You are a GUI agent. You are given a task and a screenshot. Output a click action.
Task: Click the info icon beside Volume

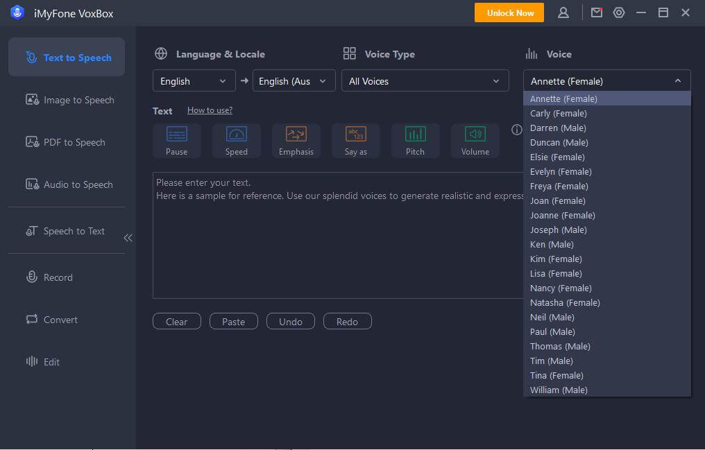tap(517, 130)
